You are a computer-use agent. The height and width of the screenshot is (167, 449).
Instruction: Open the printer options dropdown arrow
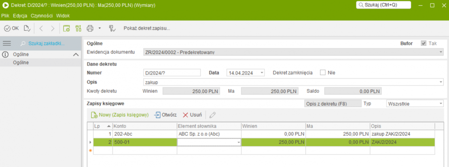[x=100, y=28]
